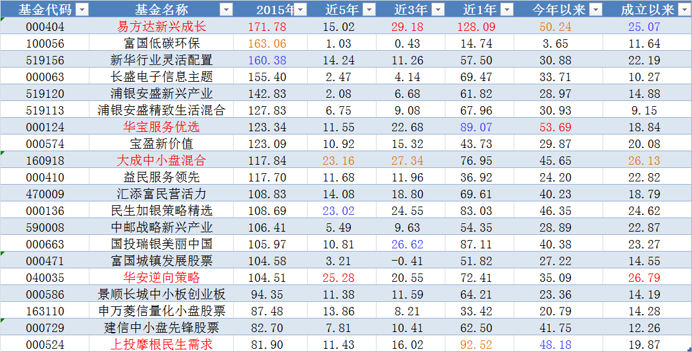Screen dimensions: 692x352
Task: Click fund code cell 519156
Action: 45,60
